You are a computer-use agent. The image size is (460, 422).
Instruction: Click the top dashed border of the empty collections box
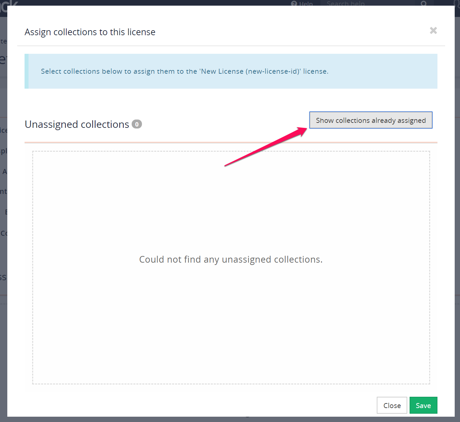point(231,151)
